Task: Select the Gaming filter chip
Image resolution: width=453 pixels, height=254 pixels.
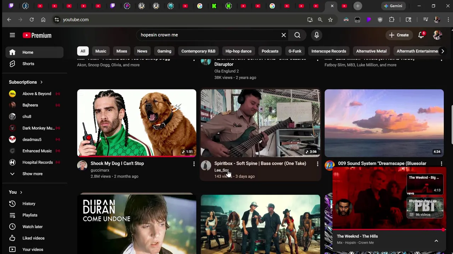Action: (164, 51)
